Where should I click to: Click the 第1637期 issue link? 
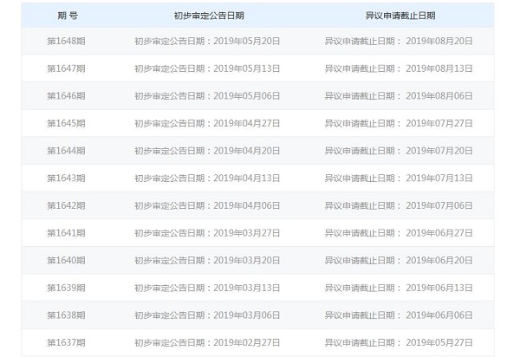pyautogui.click(x=66, y=342)
